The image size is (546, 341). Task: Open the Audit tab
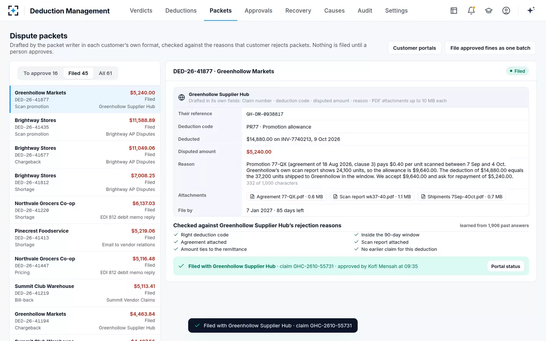tap(365, 11)
